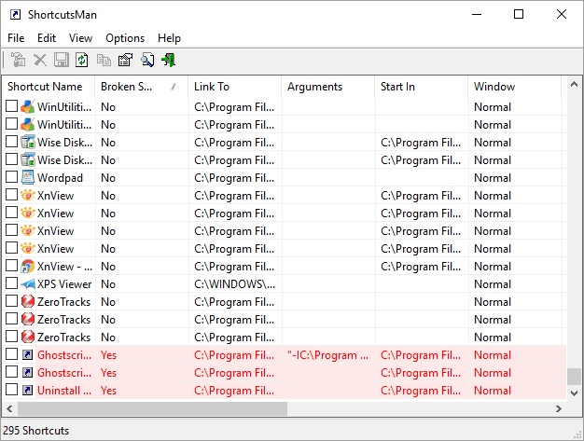This screenshot has width=584, height=441.
Task: Tick the Wordpad row checkbox
Action: [x=11, y=177]
